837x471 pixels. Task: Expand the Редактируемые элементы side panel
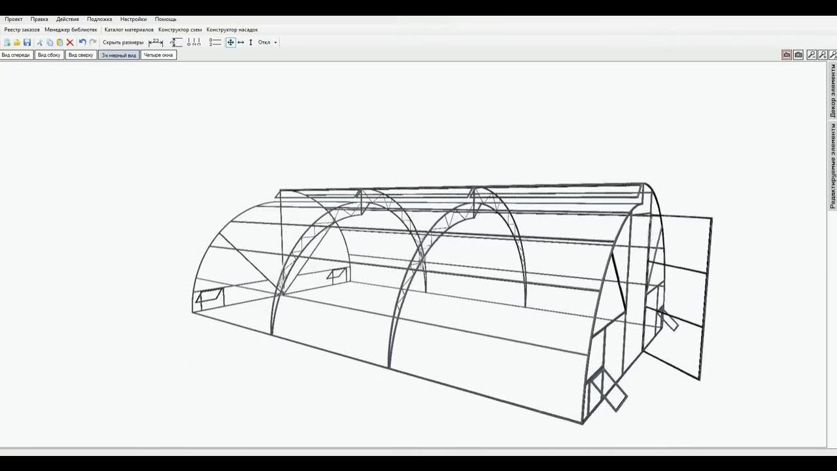(832, 166)
